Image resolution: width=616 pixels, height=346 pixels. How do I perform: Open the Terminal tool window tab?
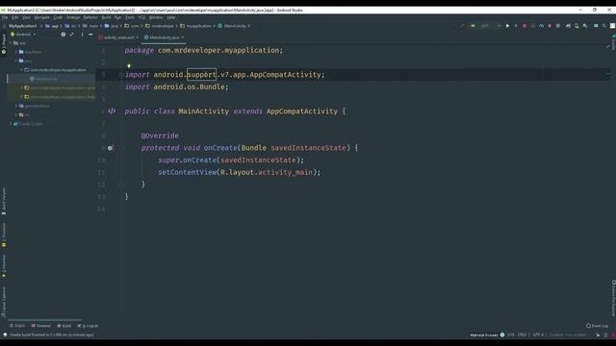tap(41, 326)
